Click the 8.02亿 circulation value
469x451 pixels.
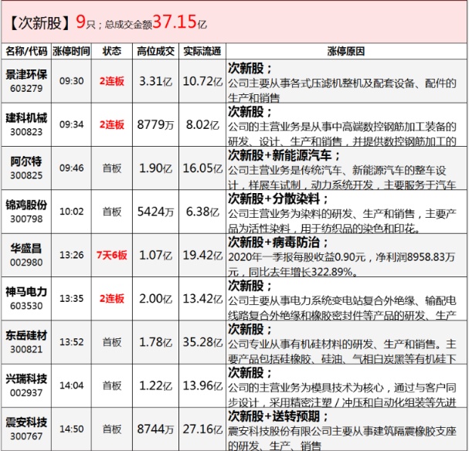(202, 124)
